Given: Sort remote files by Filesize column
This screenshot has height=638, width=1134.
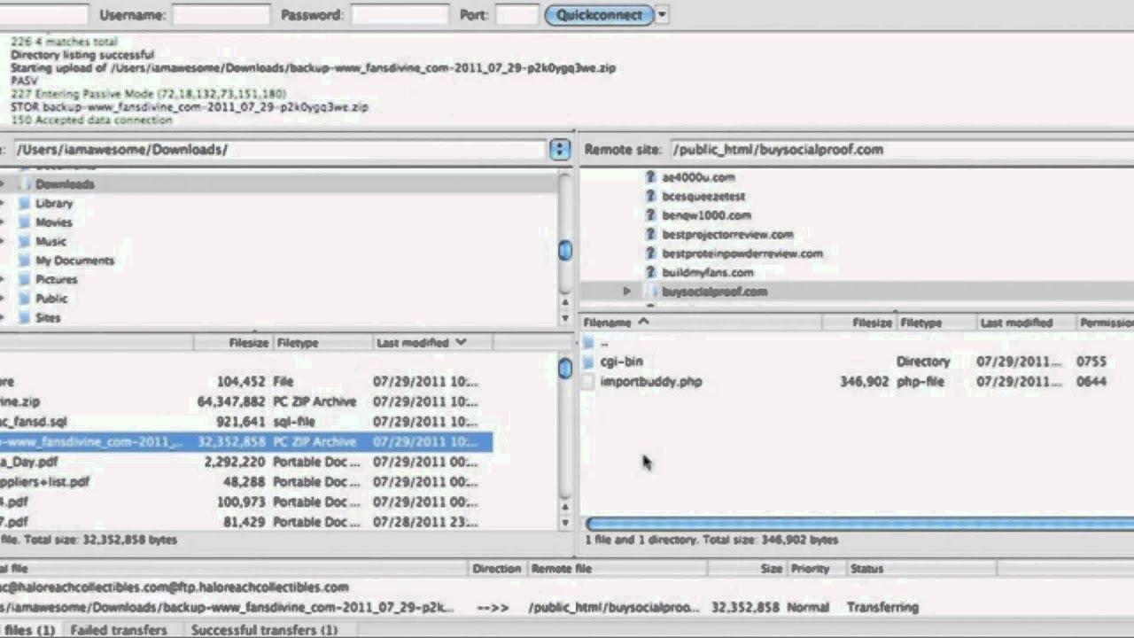Looking at the screenshot, I should [x=859, y=323].
